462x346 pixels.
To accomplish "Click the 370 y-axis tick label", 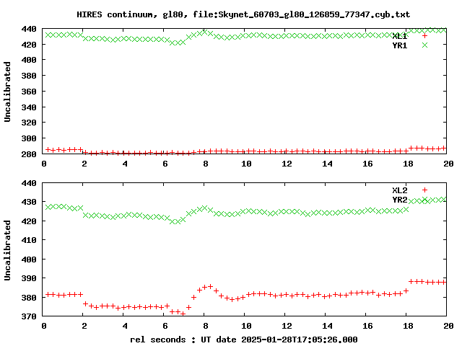I will [x=29, y=316].
